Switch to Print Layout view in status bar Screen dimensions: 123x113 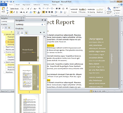tap(91, 91)
